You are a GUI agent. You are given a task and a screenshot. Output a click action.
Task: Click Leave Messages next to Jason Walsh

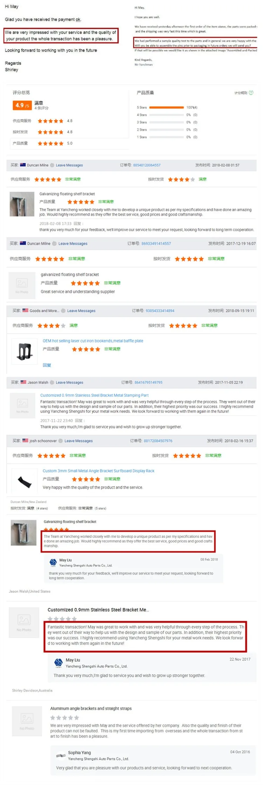pyautogui.click(x=69, y=382)
